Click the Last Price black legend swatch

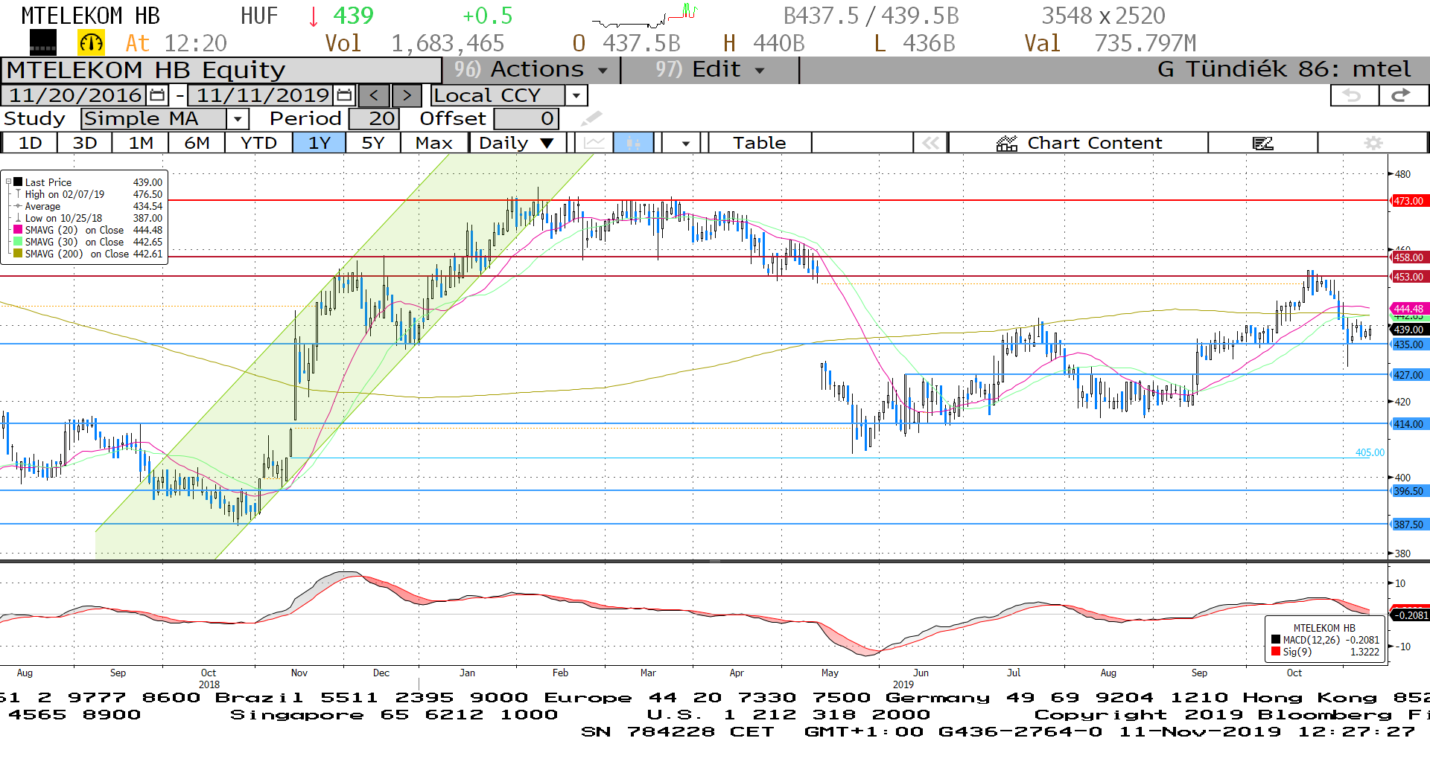pyautogui.click(x=18, y=182)
